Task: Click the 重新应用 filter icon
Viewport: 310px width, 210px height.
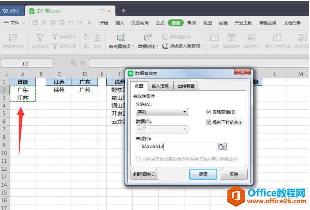Action: click(55, 46)
